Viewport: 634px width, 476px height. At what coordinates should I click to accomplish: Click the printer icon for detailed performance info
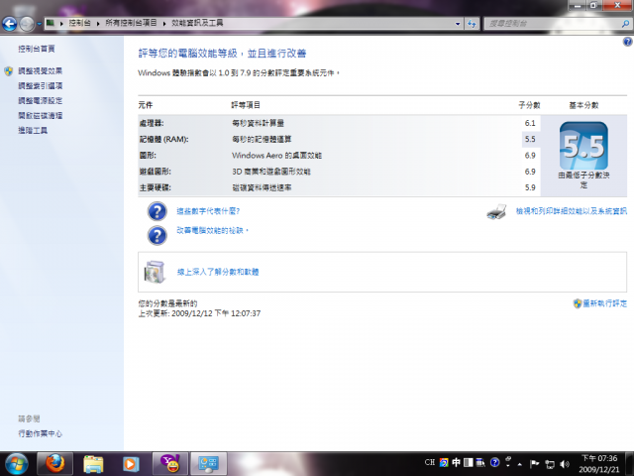[x=496, y=211]
